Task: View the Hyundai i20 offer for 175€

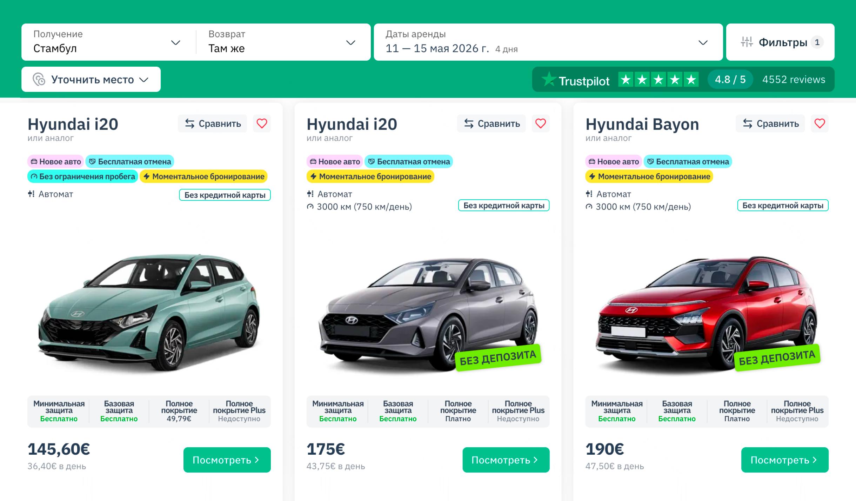Action: 506,460
